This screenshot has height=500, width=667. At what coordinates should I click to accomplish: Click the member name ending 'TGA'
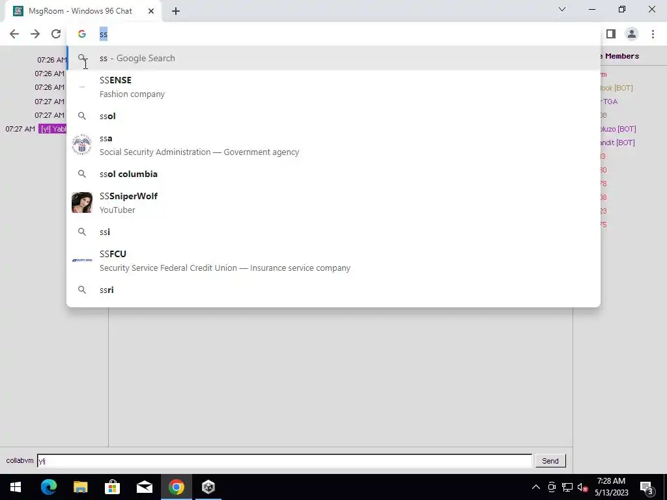(609, 102)
